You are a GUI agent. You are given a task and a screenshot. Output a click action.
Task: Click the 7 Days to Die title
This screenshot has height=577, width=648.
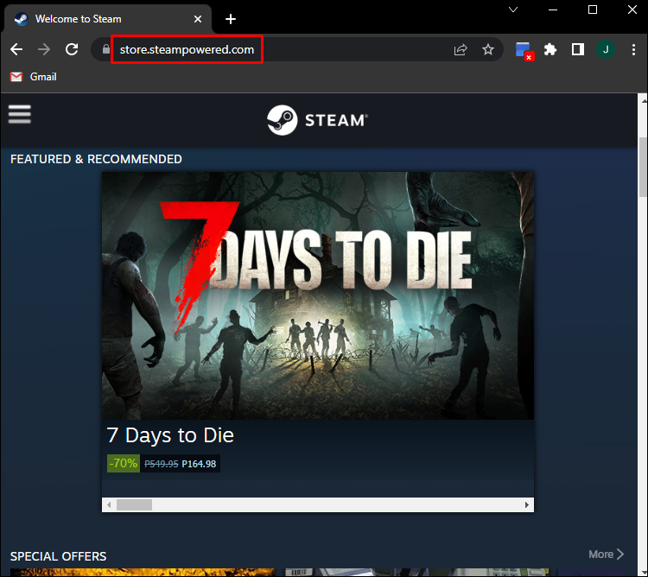click(170, 435)
